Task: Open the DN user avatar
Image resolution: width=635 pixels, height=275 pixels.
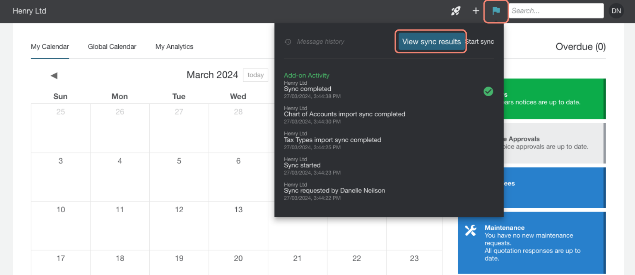Action: click(x=616, y=11)
